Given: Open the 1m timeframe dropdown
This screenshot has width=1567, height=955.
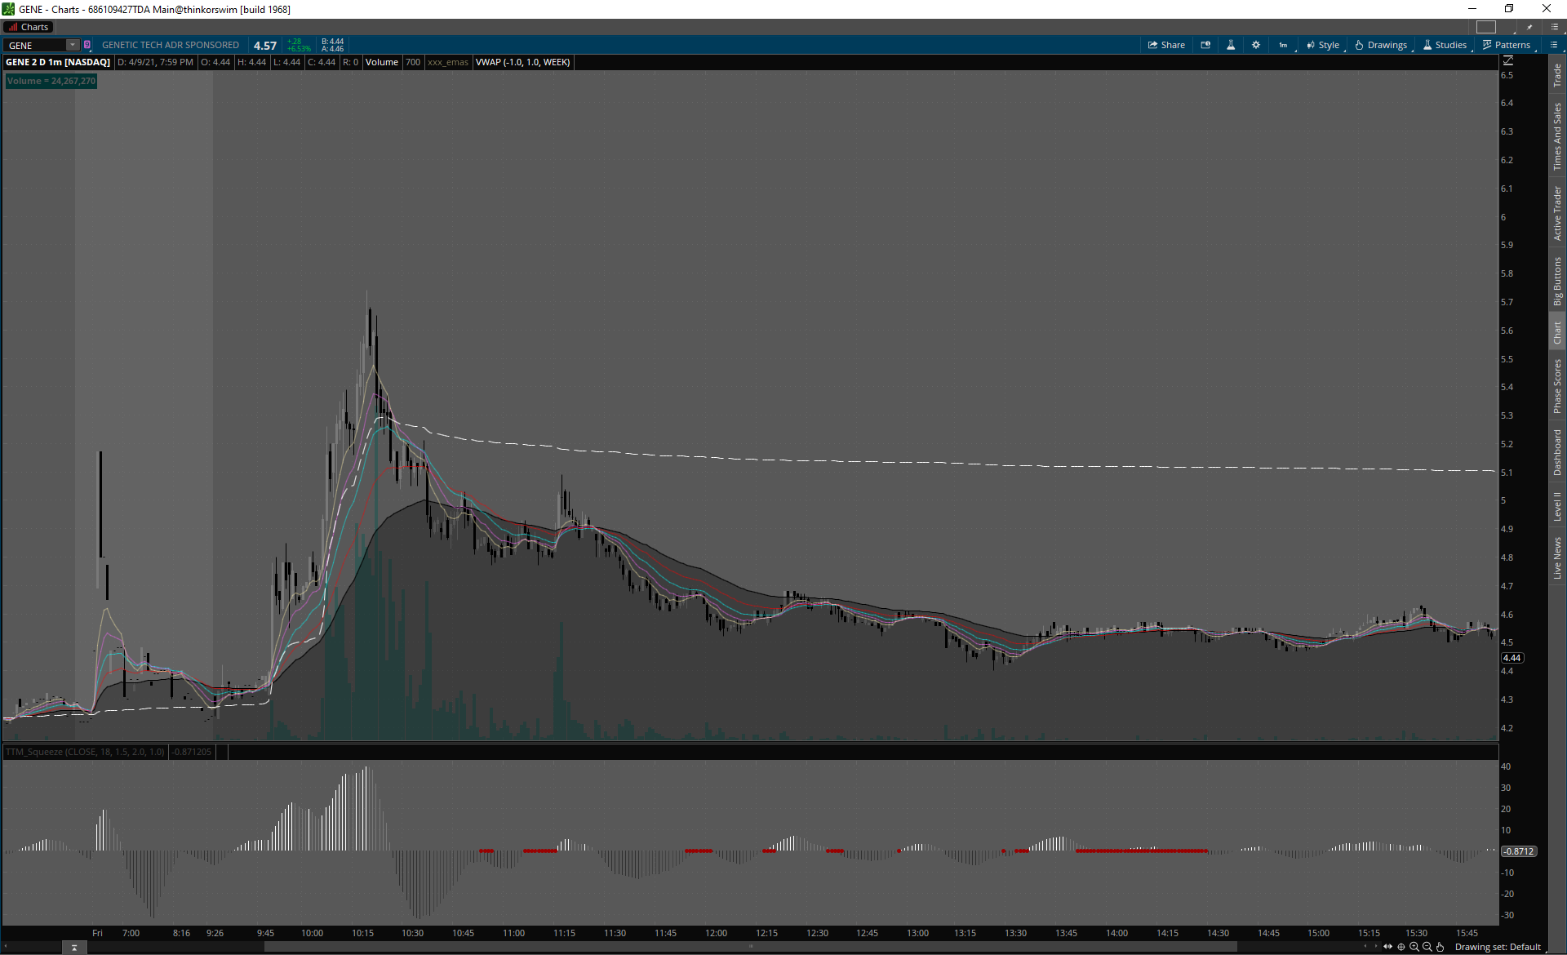Looking at the screenshot, I should coord(1284,45).
